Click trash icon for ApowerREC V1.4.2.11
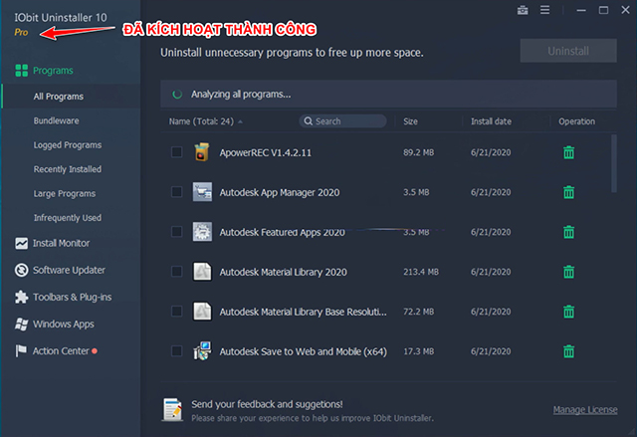 [x=568, y=152]
